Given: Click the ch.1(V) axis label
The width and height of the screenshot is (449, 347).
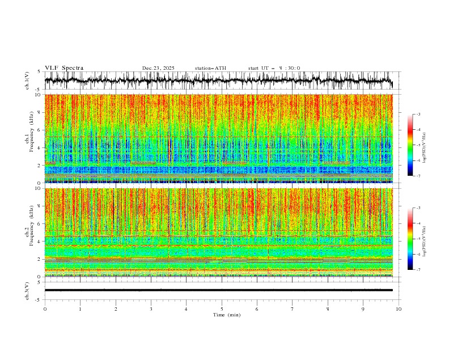Looking at the screenshot, I should 27,81.
